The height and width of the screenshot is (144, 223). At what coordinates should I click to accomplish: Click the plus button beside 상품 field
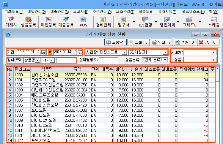pos(213,60)
